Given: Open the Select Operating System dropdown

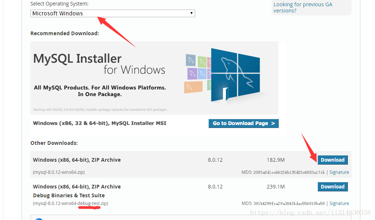Looking at the screenshot, I should (113, 14).
